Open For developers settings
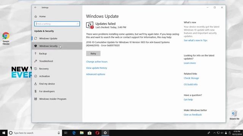 pos(57,91)
